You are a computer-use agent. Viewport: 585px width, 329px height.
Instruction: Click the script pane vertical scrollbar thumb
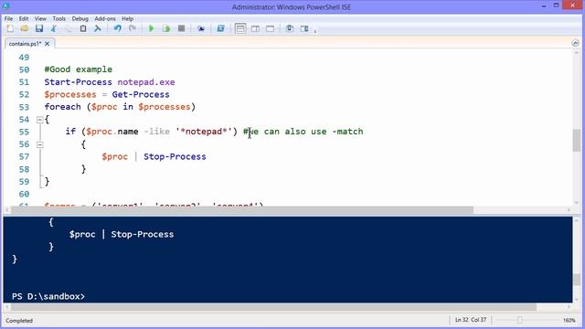(577, 140)
